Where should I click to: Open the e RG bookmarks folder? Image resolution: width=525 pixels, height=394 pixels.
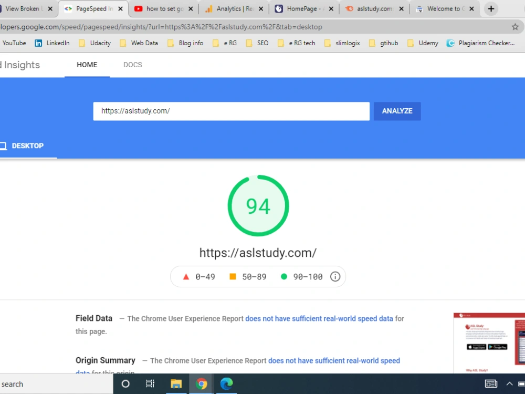point(225,43)
